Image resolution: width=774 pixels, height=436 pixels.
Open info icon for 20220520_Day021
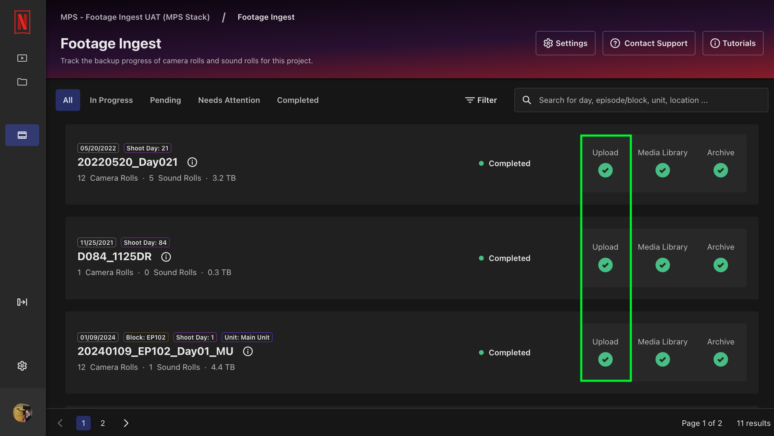[x=192, y=162]
